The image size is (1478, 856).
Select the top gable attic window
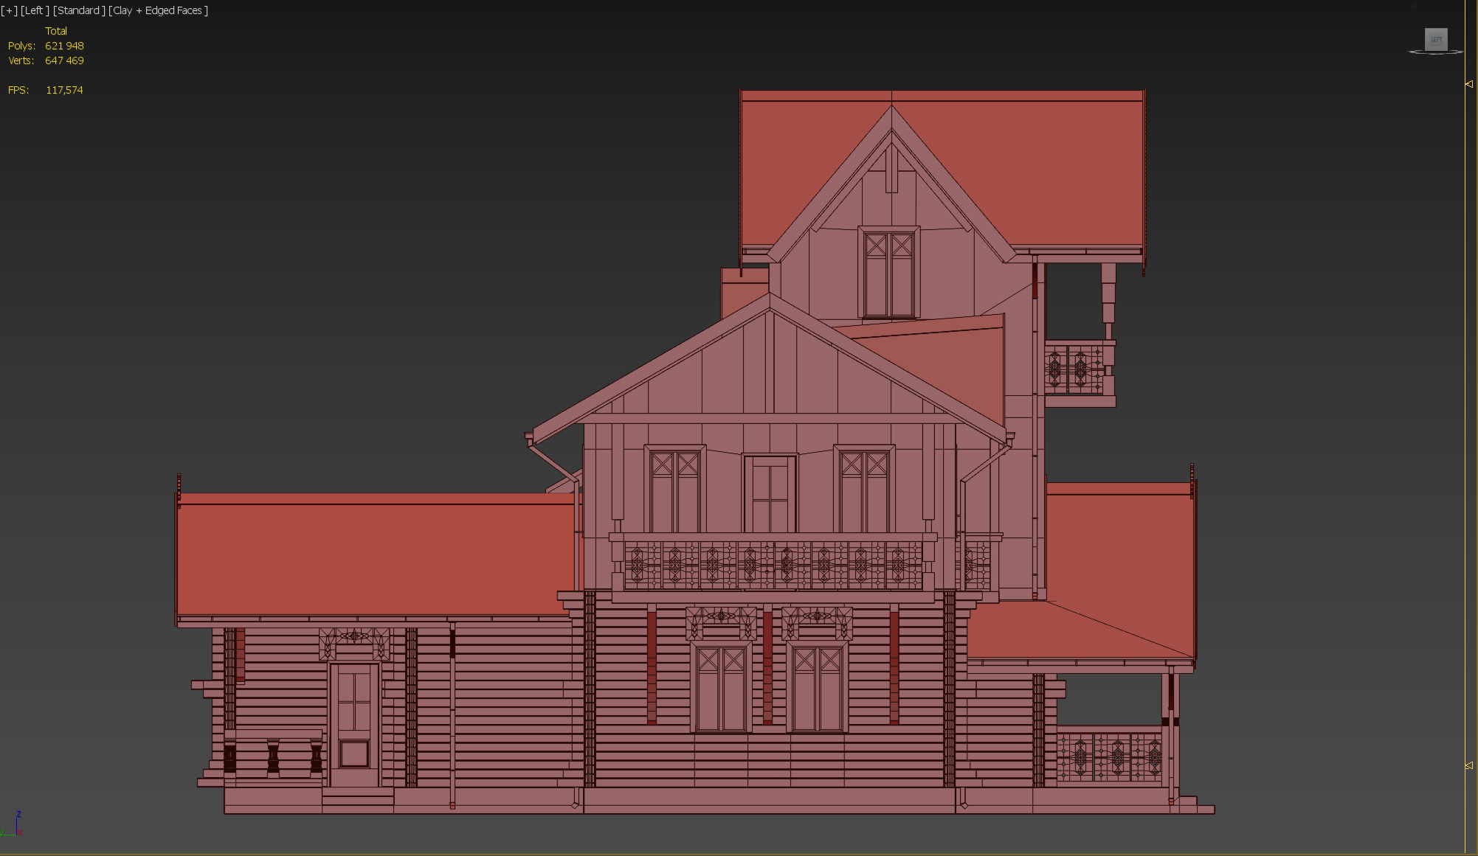click(x=888, y=273)
